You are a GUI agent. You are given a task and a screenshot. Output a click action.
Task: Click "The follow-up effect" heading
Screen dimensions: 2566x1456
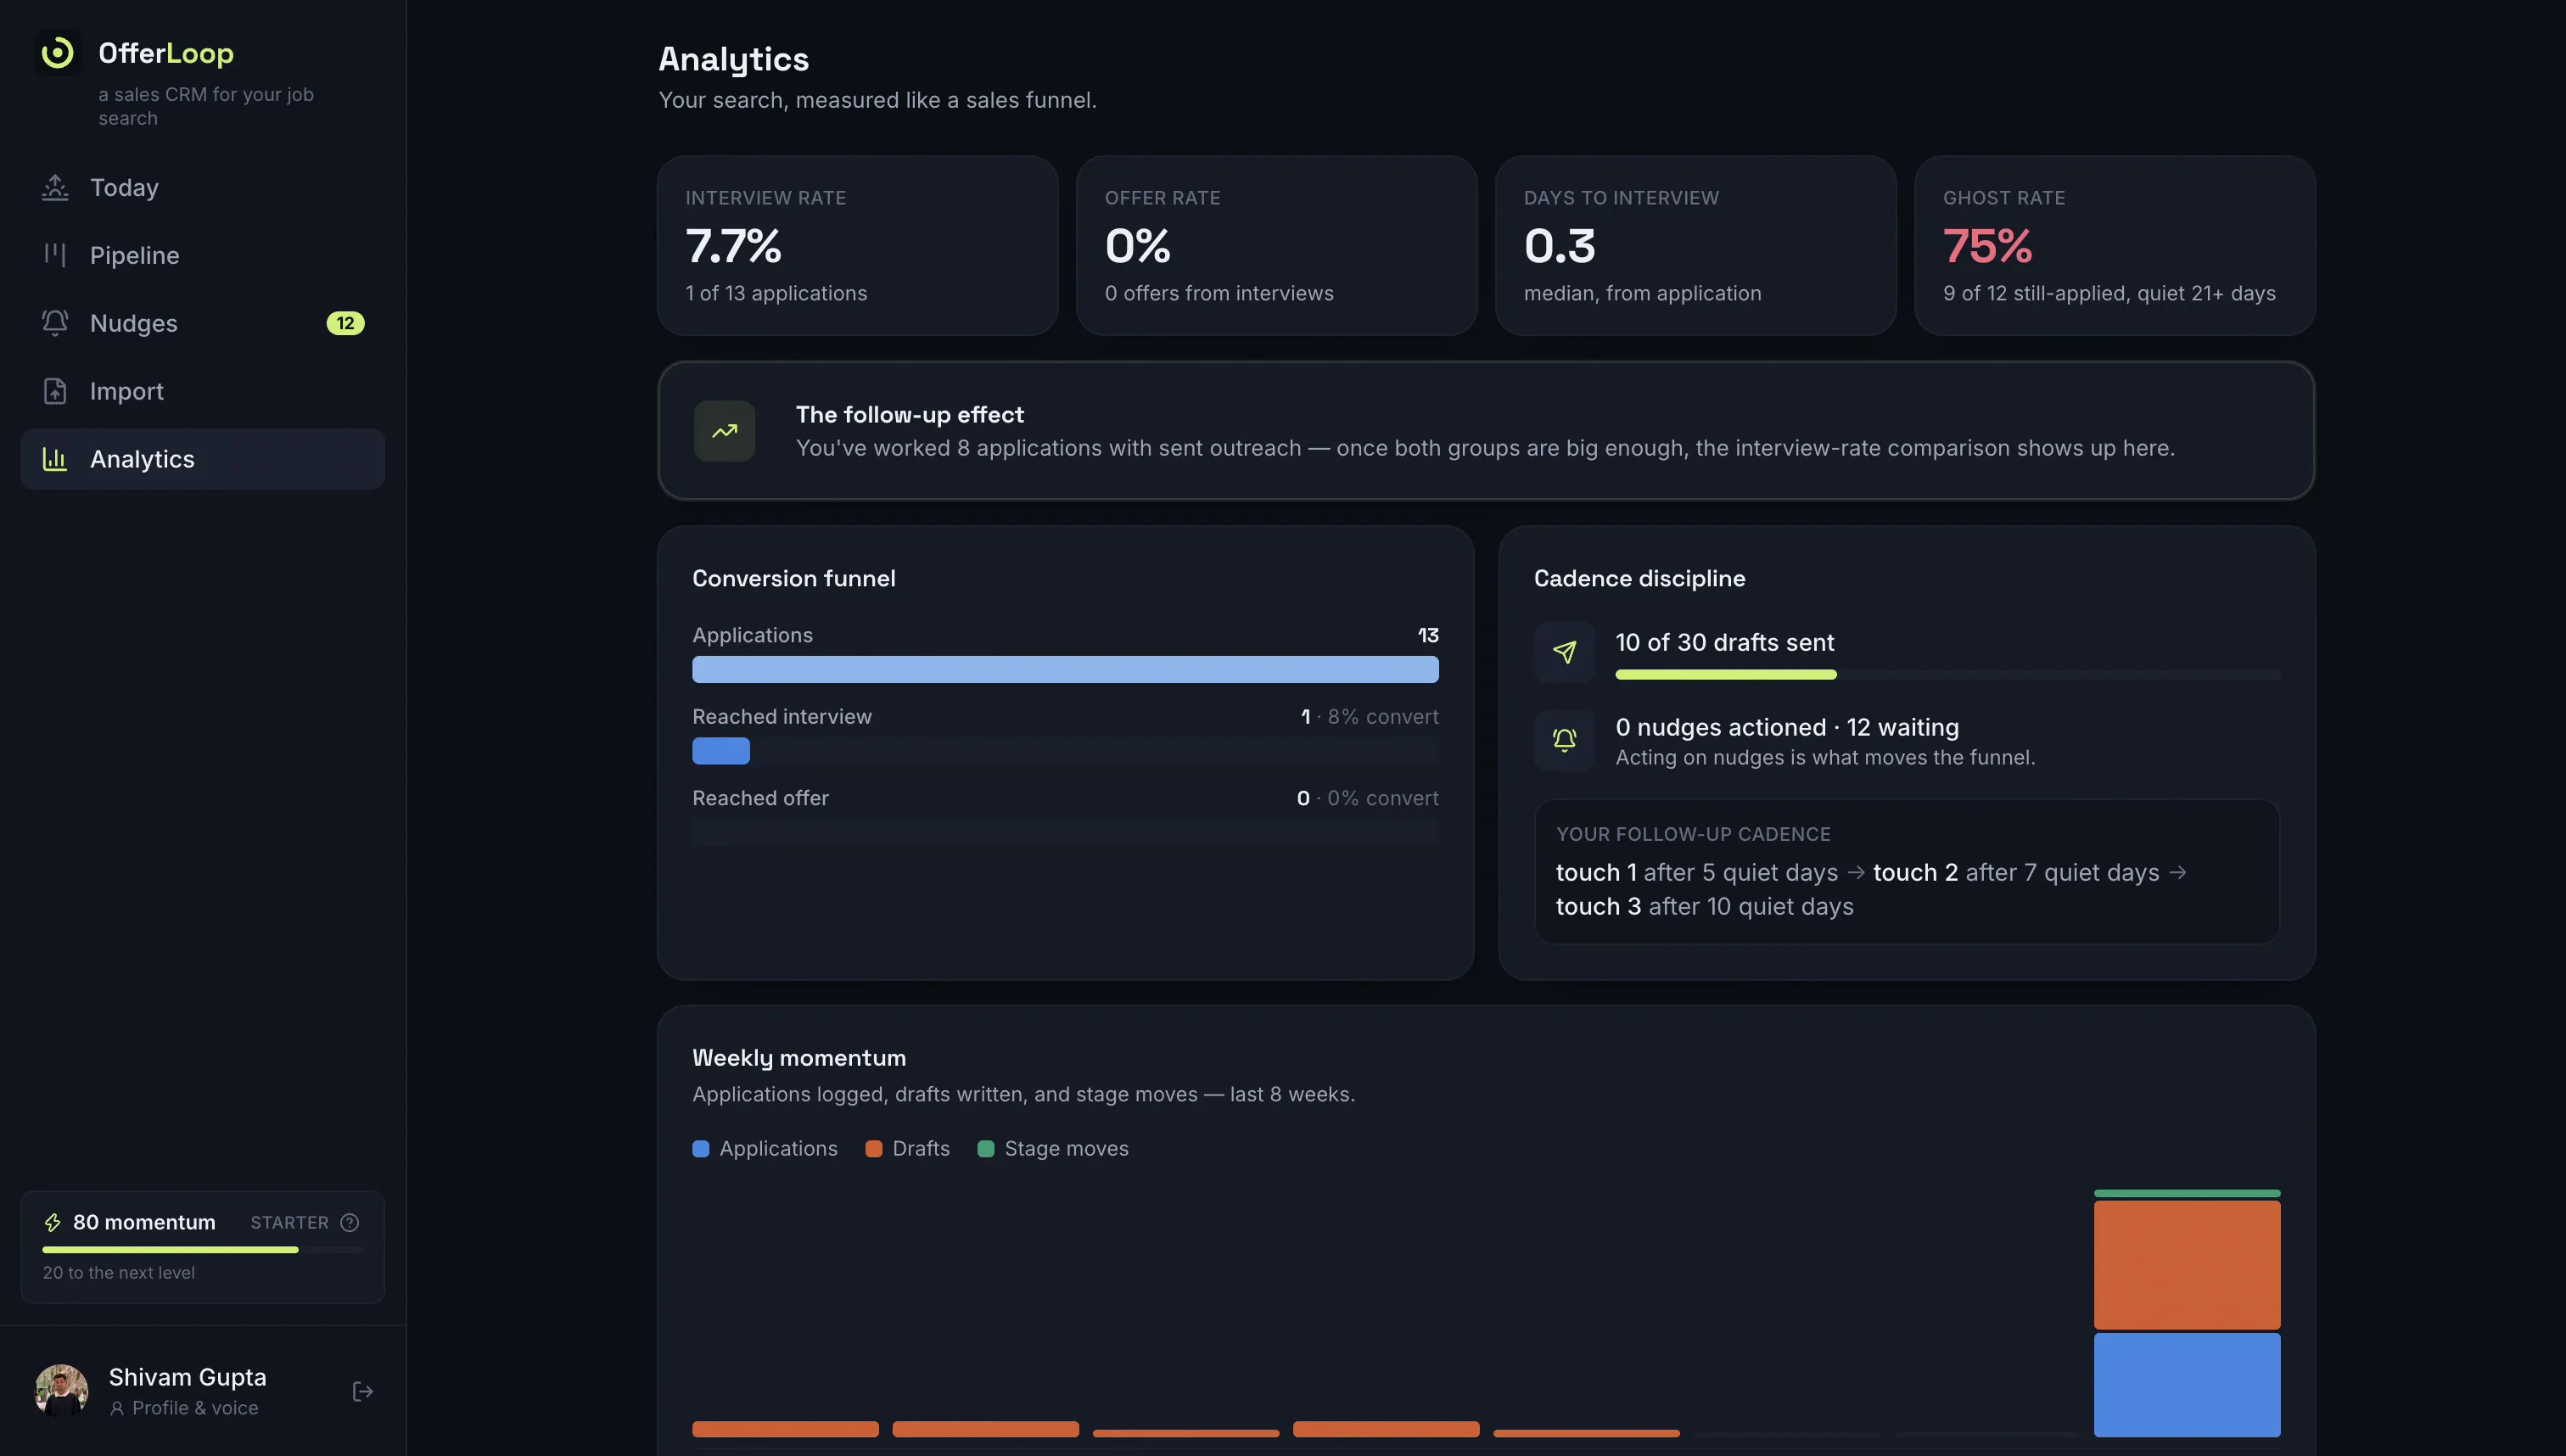pyautogui.click(x=910, y=414)
